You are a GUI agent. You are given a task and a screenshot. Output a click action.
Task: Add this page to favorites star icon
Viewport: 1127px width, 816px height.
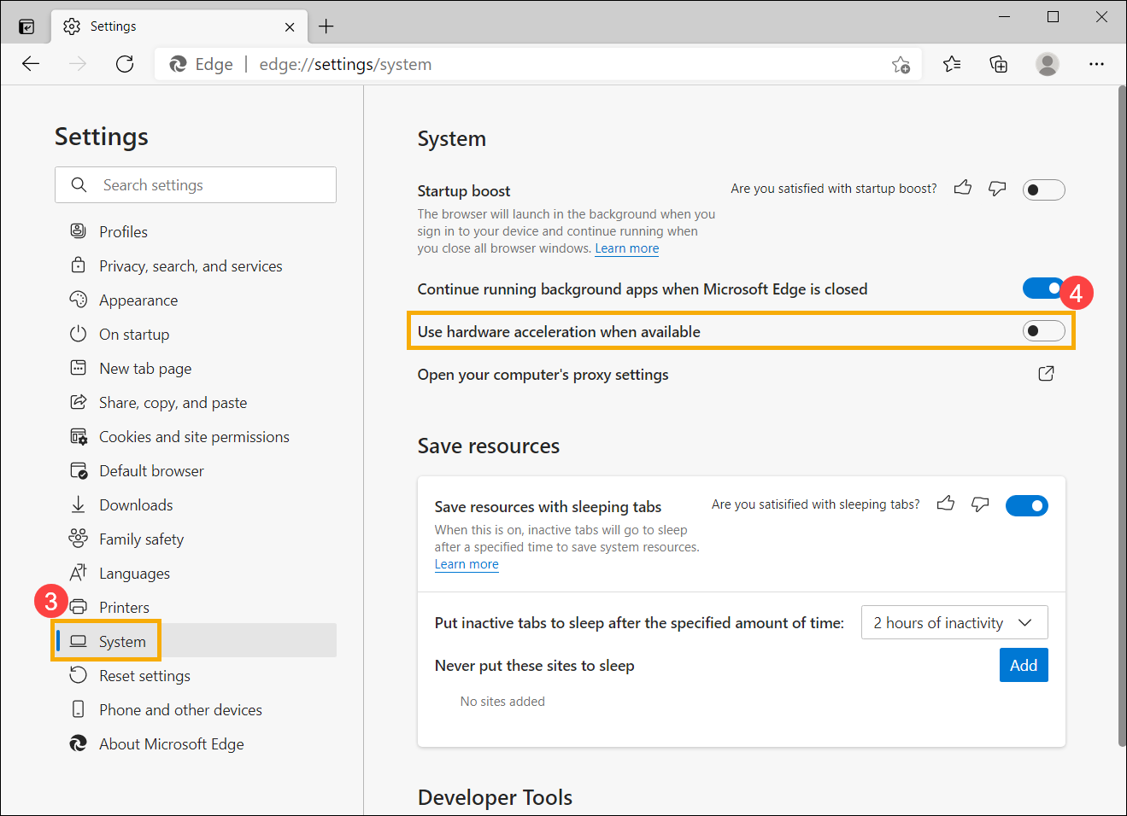tap(901, 65)
